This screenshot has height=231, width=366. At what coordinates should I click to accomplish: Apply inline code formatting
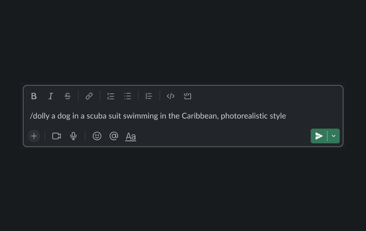click(x=171, y=96)
